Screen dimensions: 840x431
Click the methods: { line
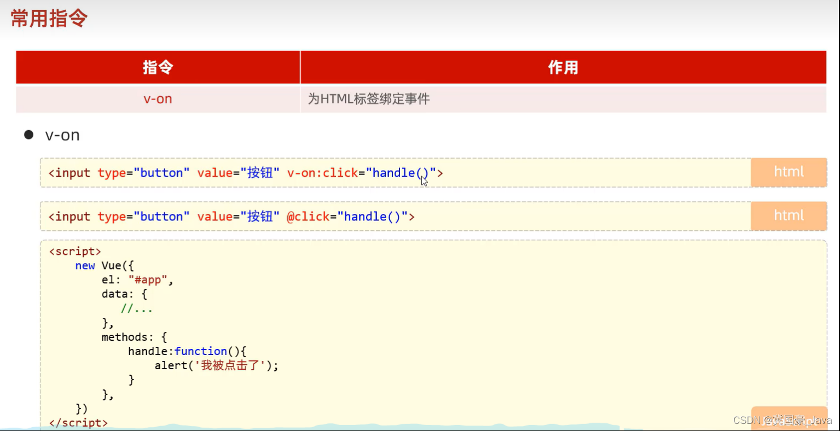tap(134, 337)
